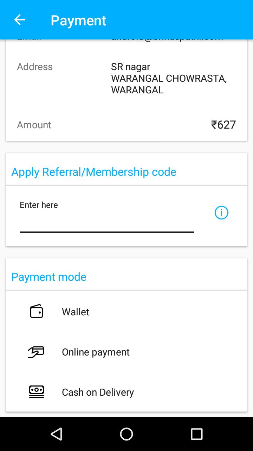Pick Cash on Delivery option
This screenshot has width=253, height=451.
(x=98, y=392)
